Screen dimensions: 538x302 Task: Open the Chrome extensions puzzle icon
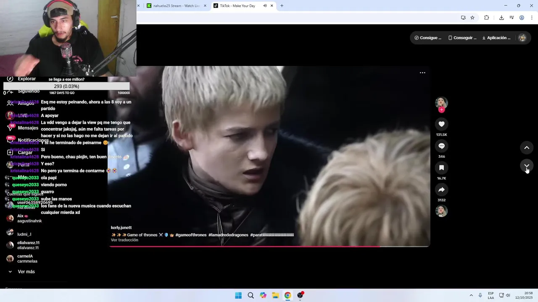tap(487, 18)
